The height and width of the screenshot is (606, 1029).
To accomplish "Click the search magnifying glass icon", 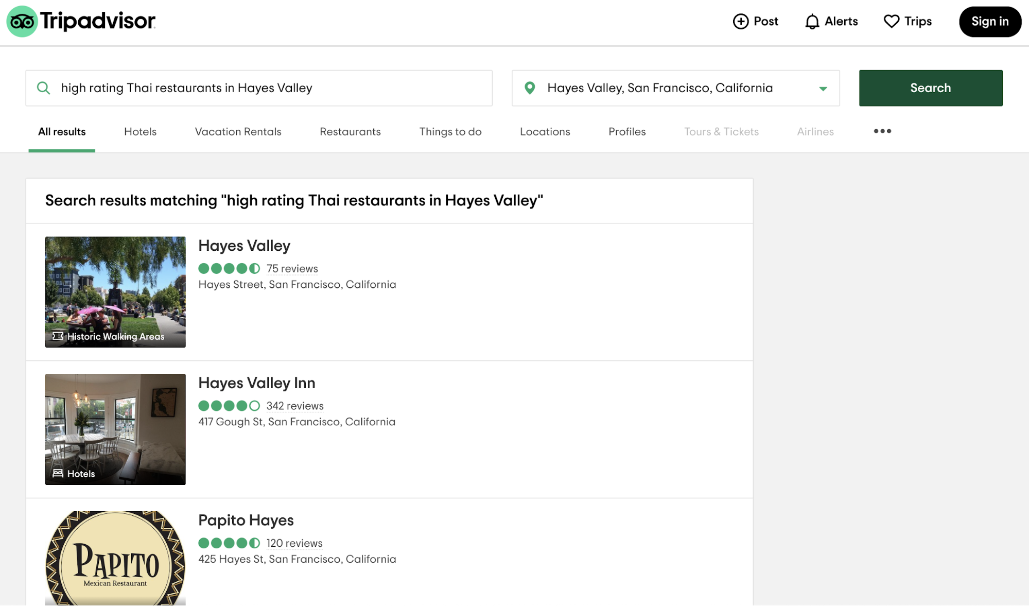I will [x=43, y=88].
